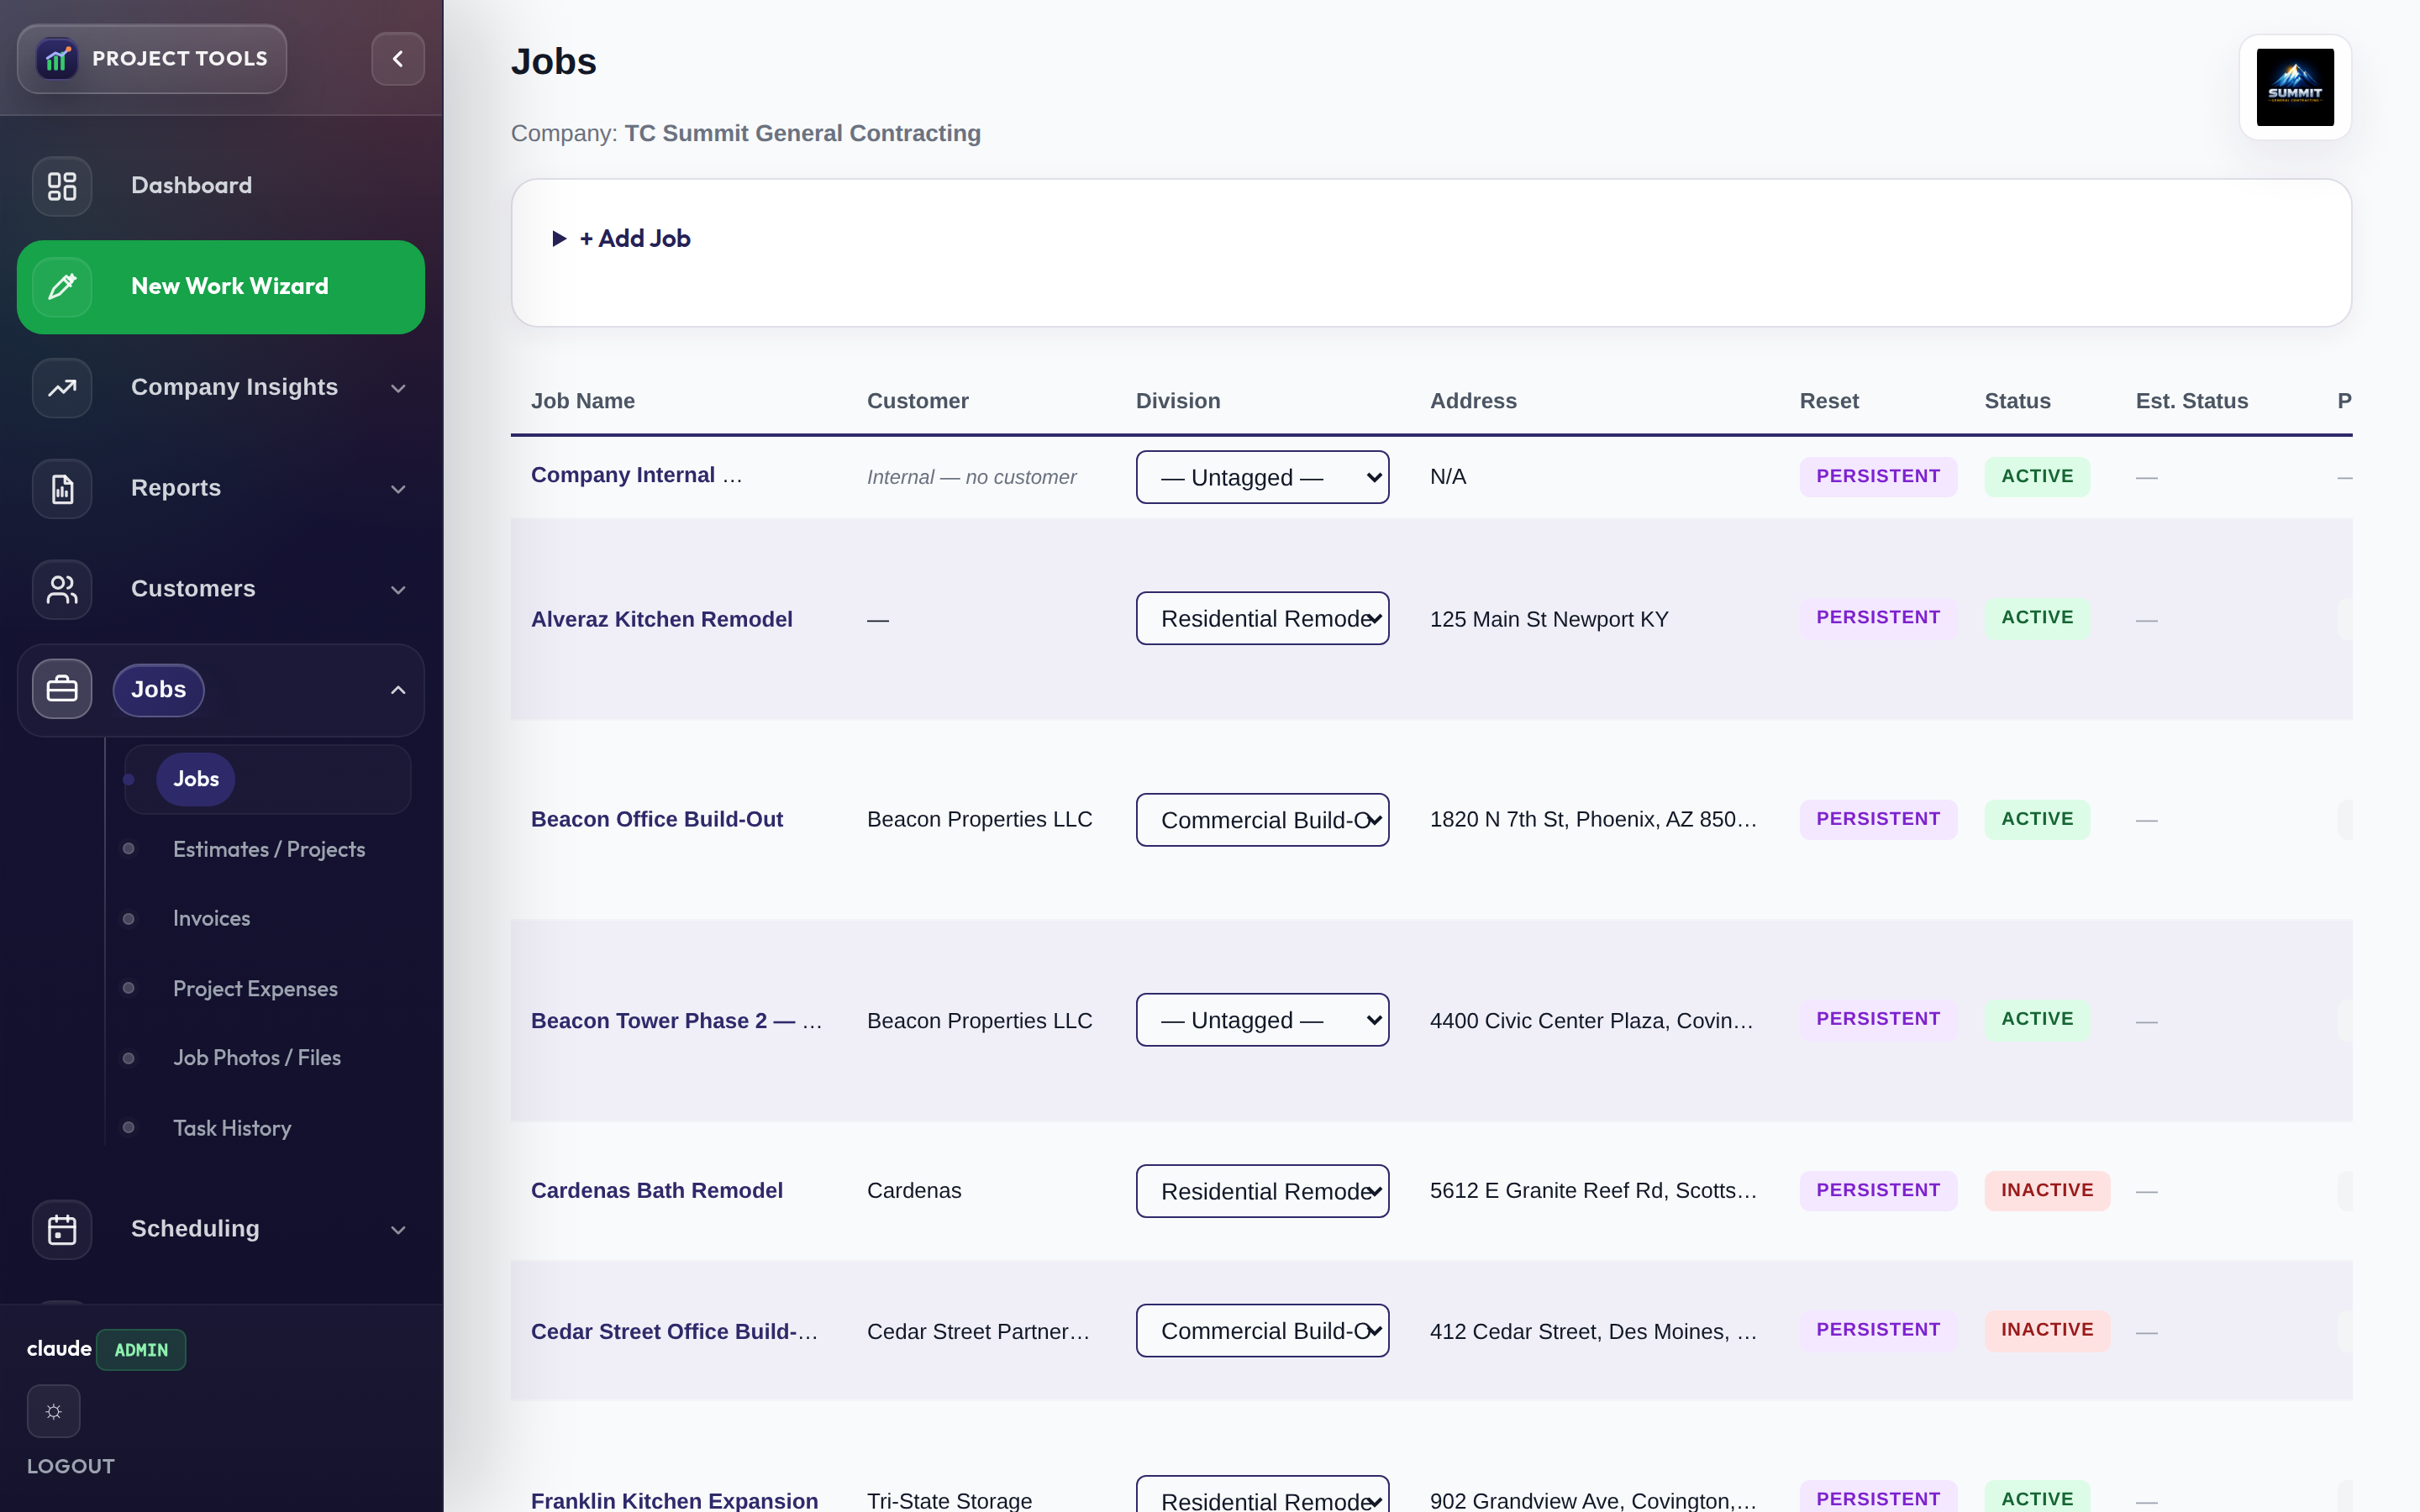Go to Estimates / Projects
The image size is (2420, 1512).
click(269, 849)
